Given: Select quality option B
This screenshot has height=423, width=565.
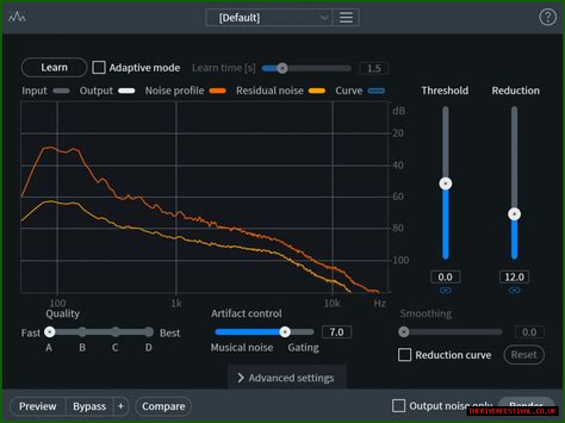Looking at the screenshot, I should tap(83, 332).
